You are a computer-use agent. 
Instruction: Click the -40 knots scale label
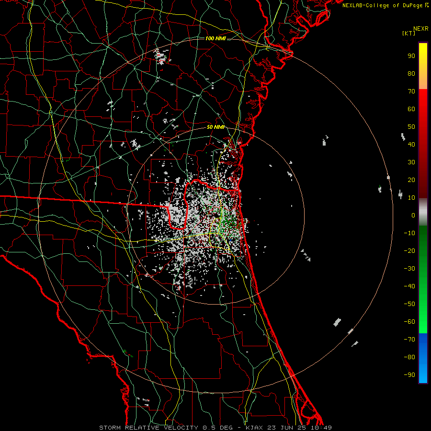pyautogui.click(x=409, y=286)
